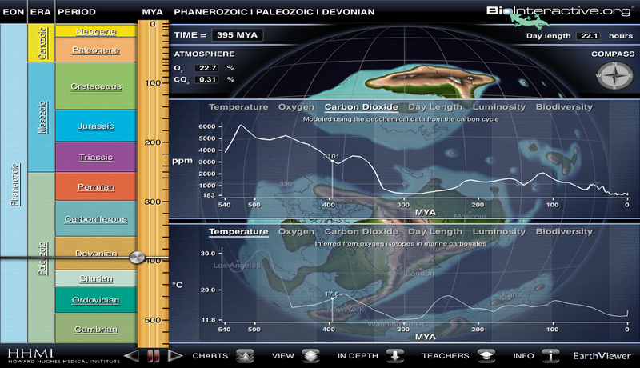
Task: Select the Triassic period
Action: click(96, 157)
